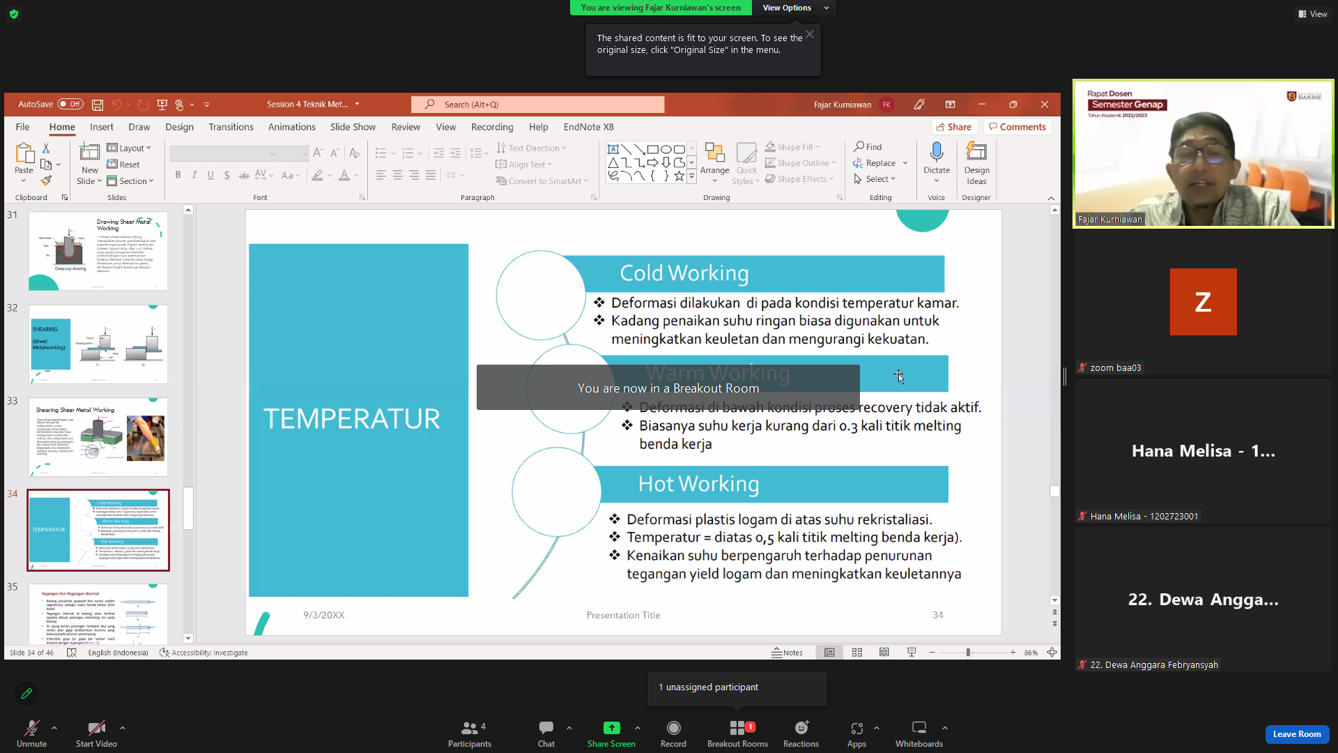Underline the selected text
1338x753 pixels.
pos(210,175)
